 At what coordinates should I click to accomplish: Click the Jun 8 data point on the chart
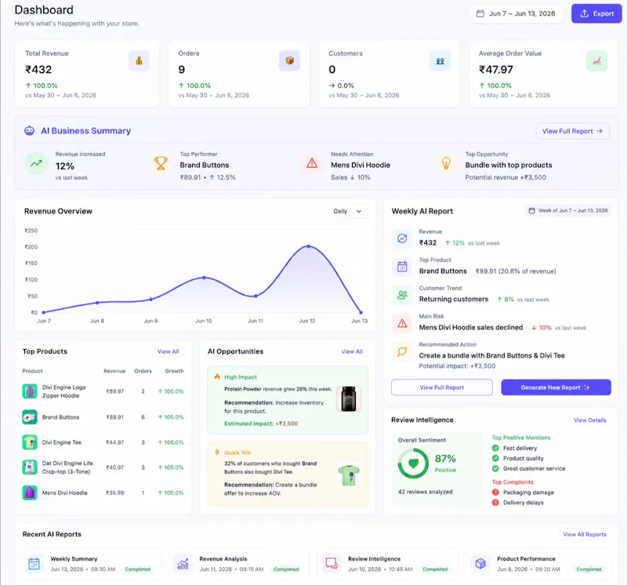pyautogui.click(x=97, y=303)
